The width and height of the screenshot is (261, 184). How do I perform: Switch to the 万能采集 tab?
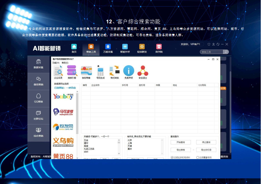(x=108, y=48)
